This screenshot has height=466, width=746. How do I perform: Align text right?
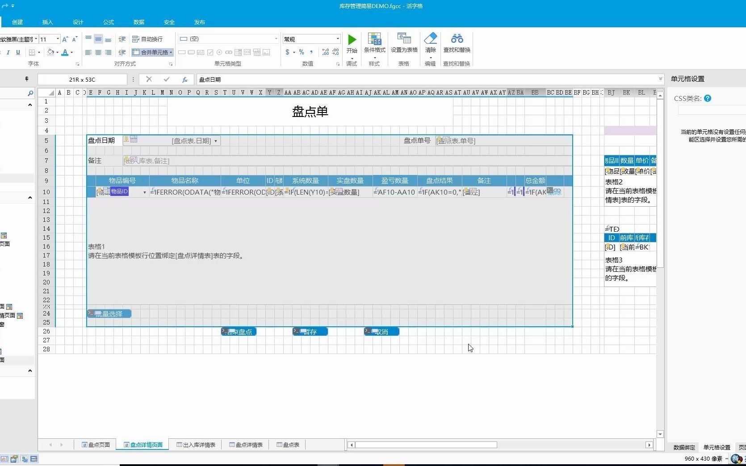tap(108, 52)
